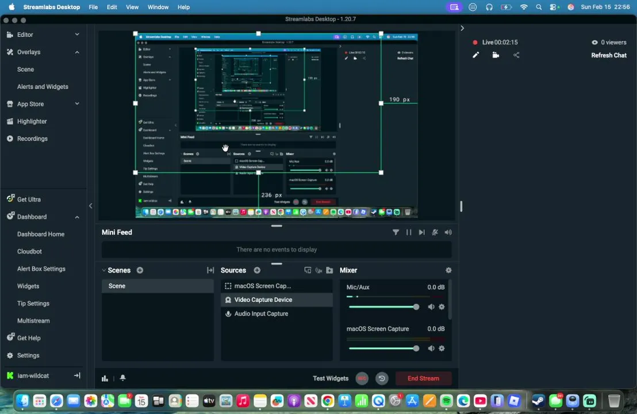This screenshot has height=414, width=637.
Task: Open source audio icon in Sources header
Action: coord(318,270)
